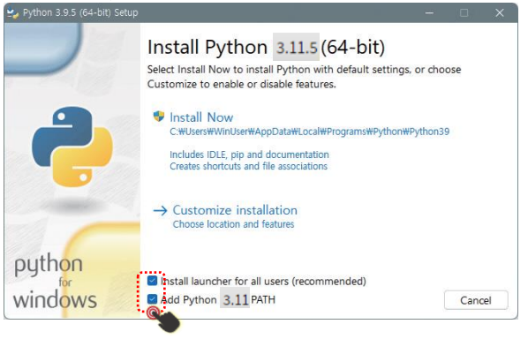Click the shield icon beside Install Now
The height and width of the screenshot is (339, 528).
click(x=159, y=117)
